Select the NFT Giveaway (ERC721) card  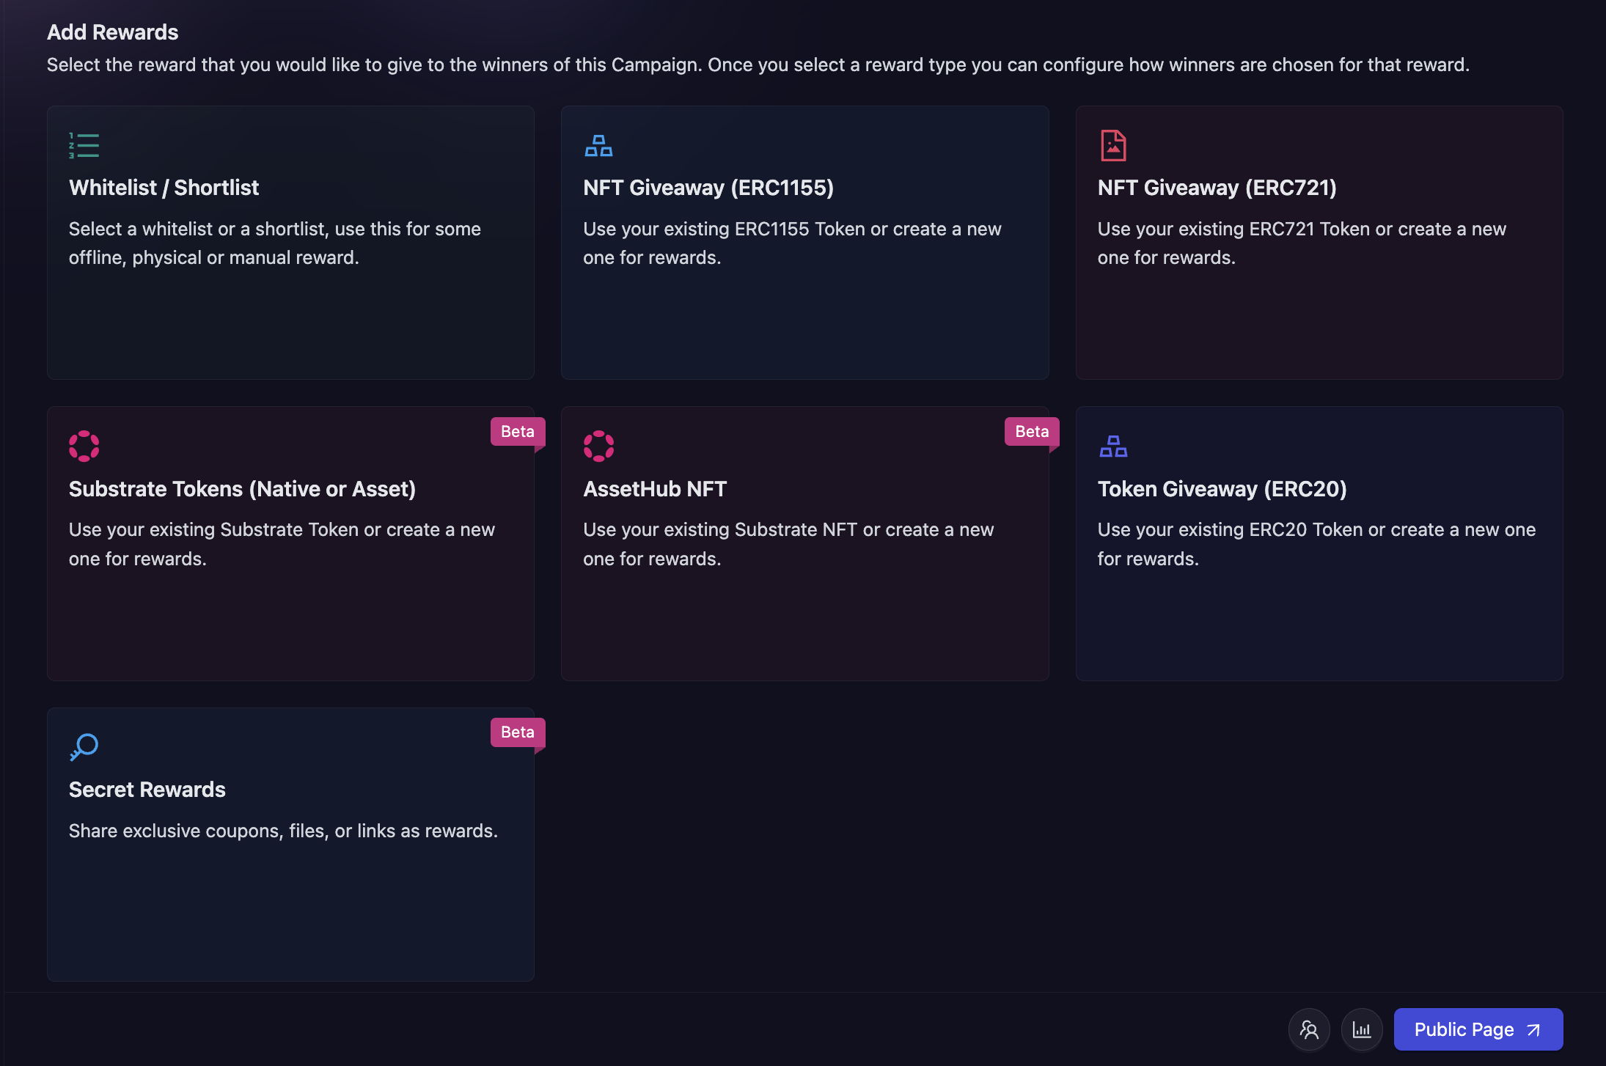1319,242
